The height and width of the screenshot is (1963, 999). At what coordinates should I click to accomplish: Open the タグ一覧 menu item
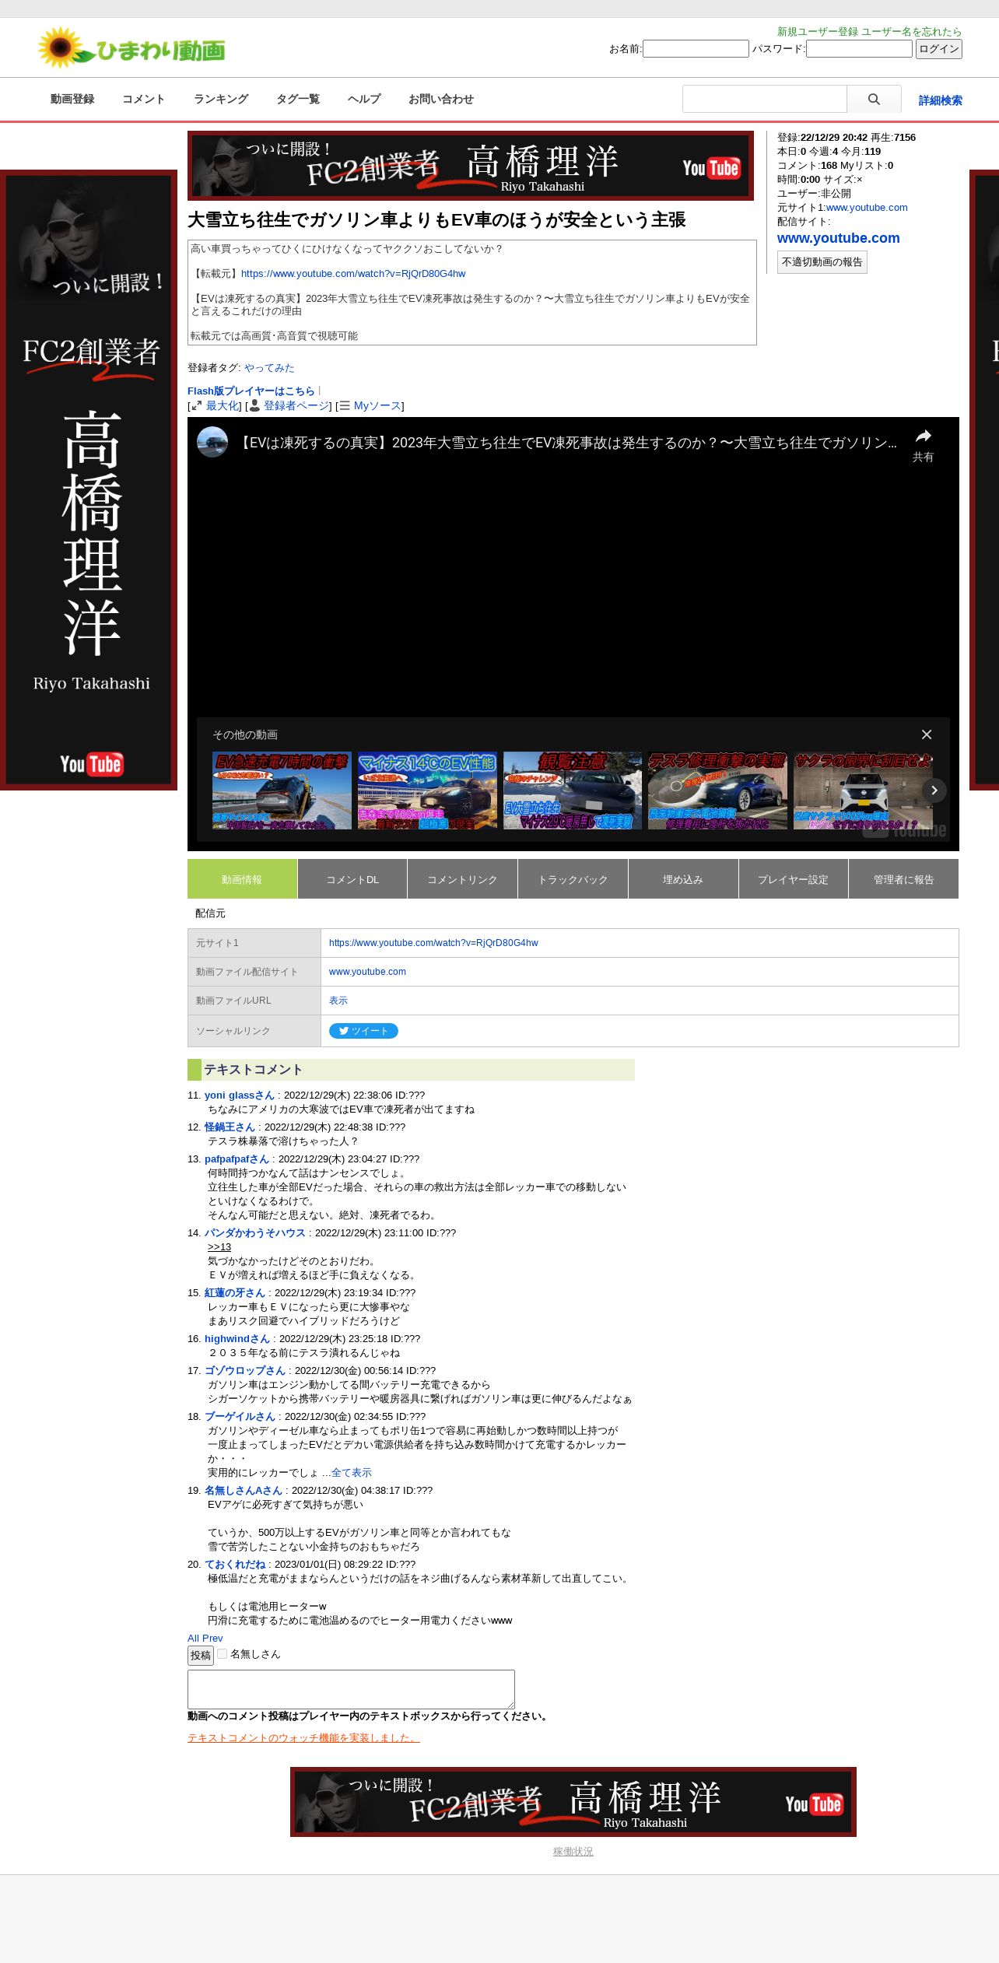(298, 99)
